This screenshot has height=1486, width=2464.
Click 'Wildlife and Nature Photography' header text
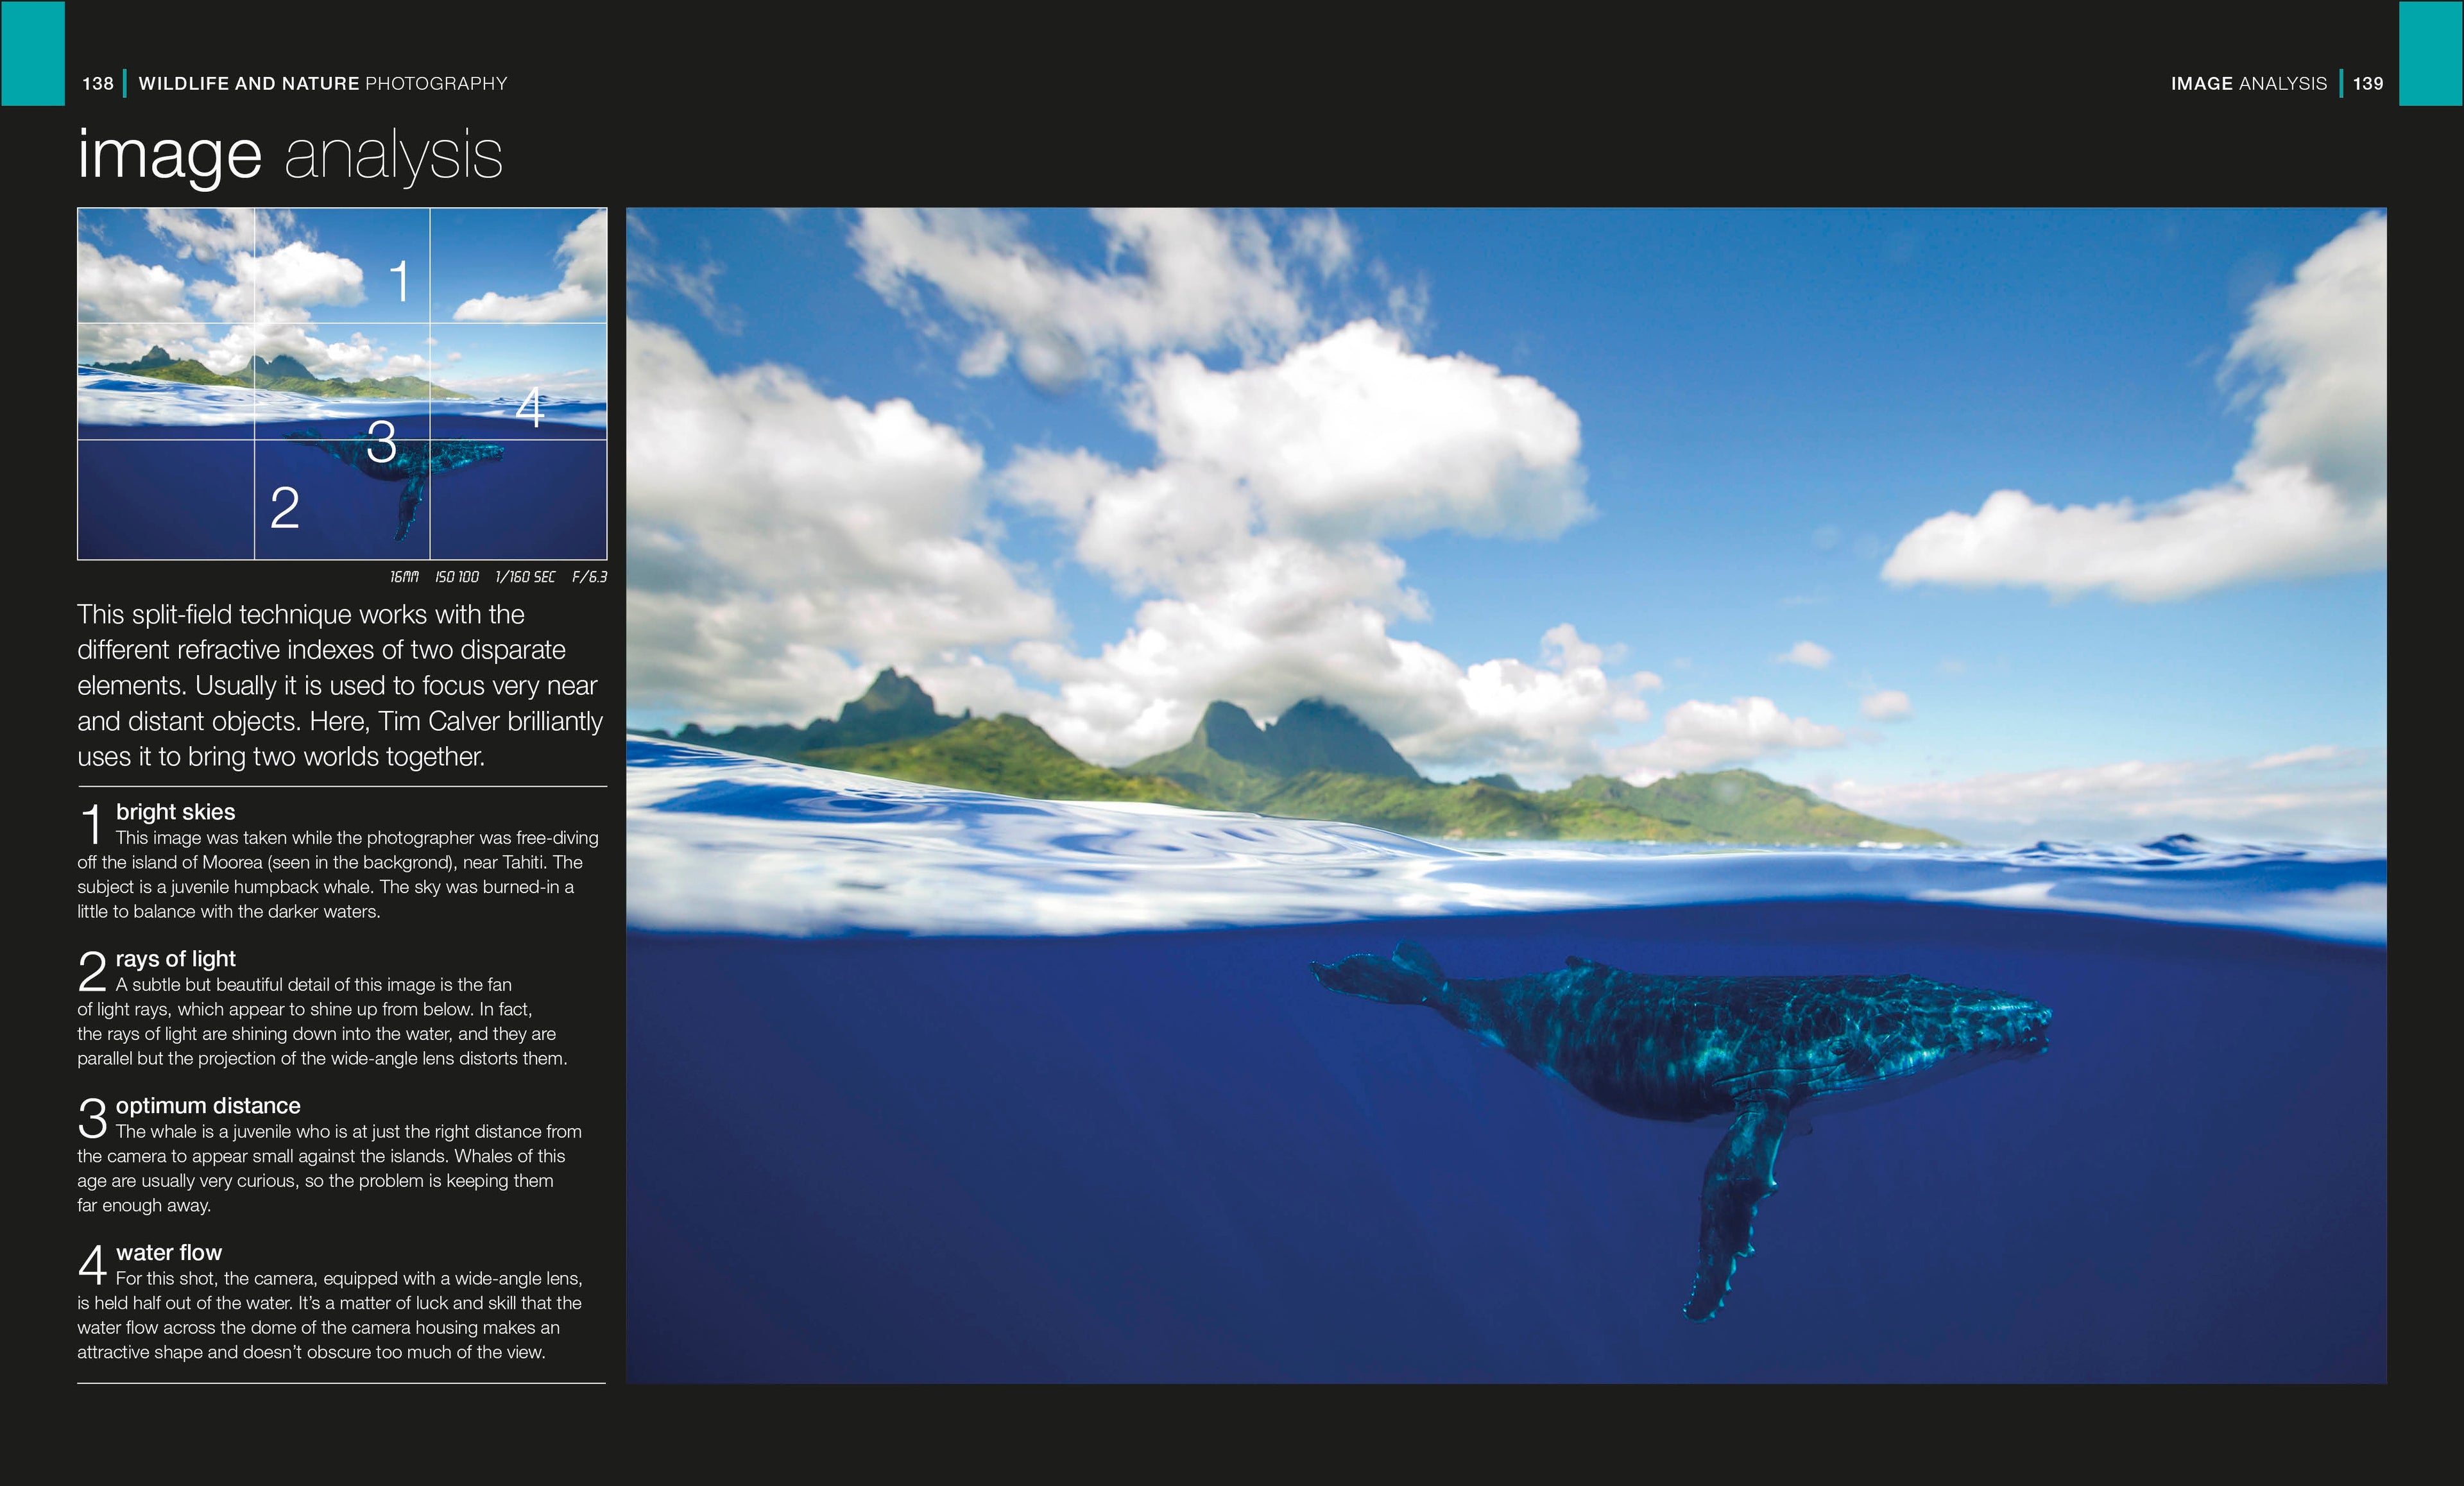(x=322, y=84)
